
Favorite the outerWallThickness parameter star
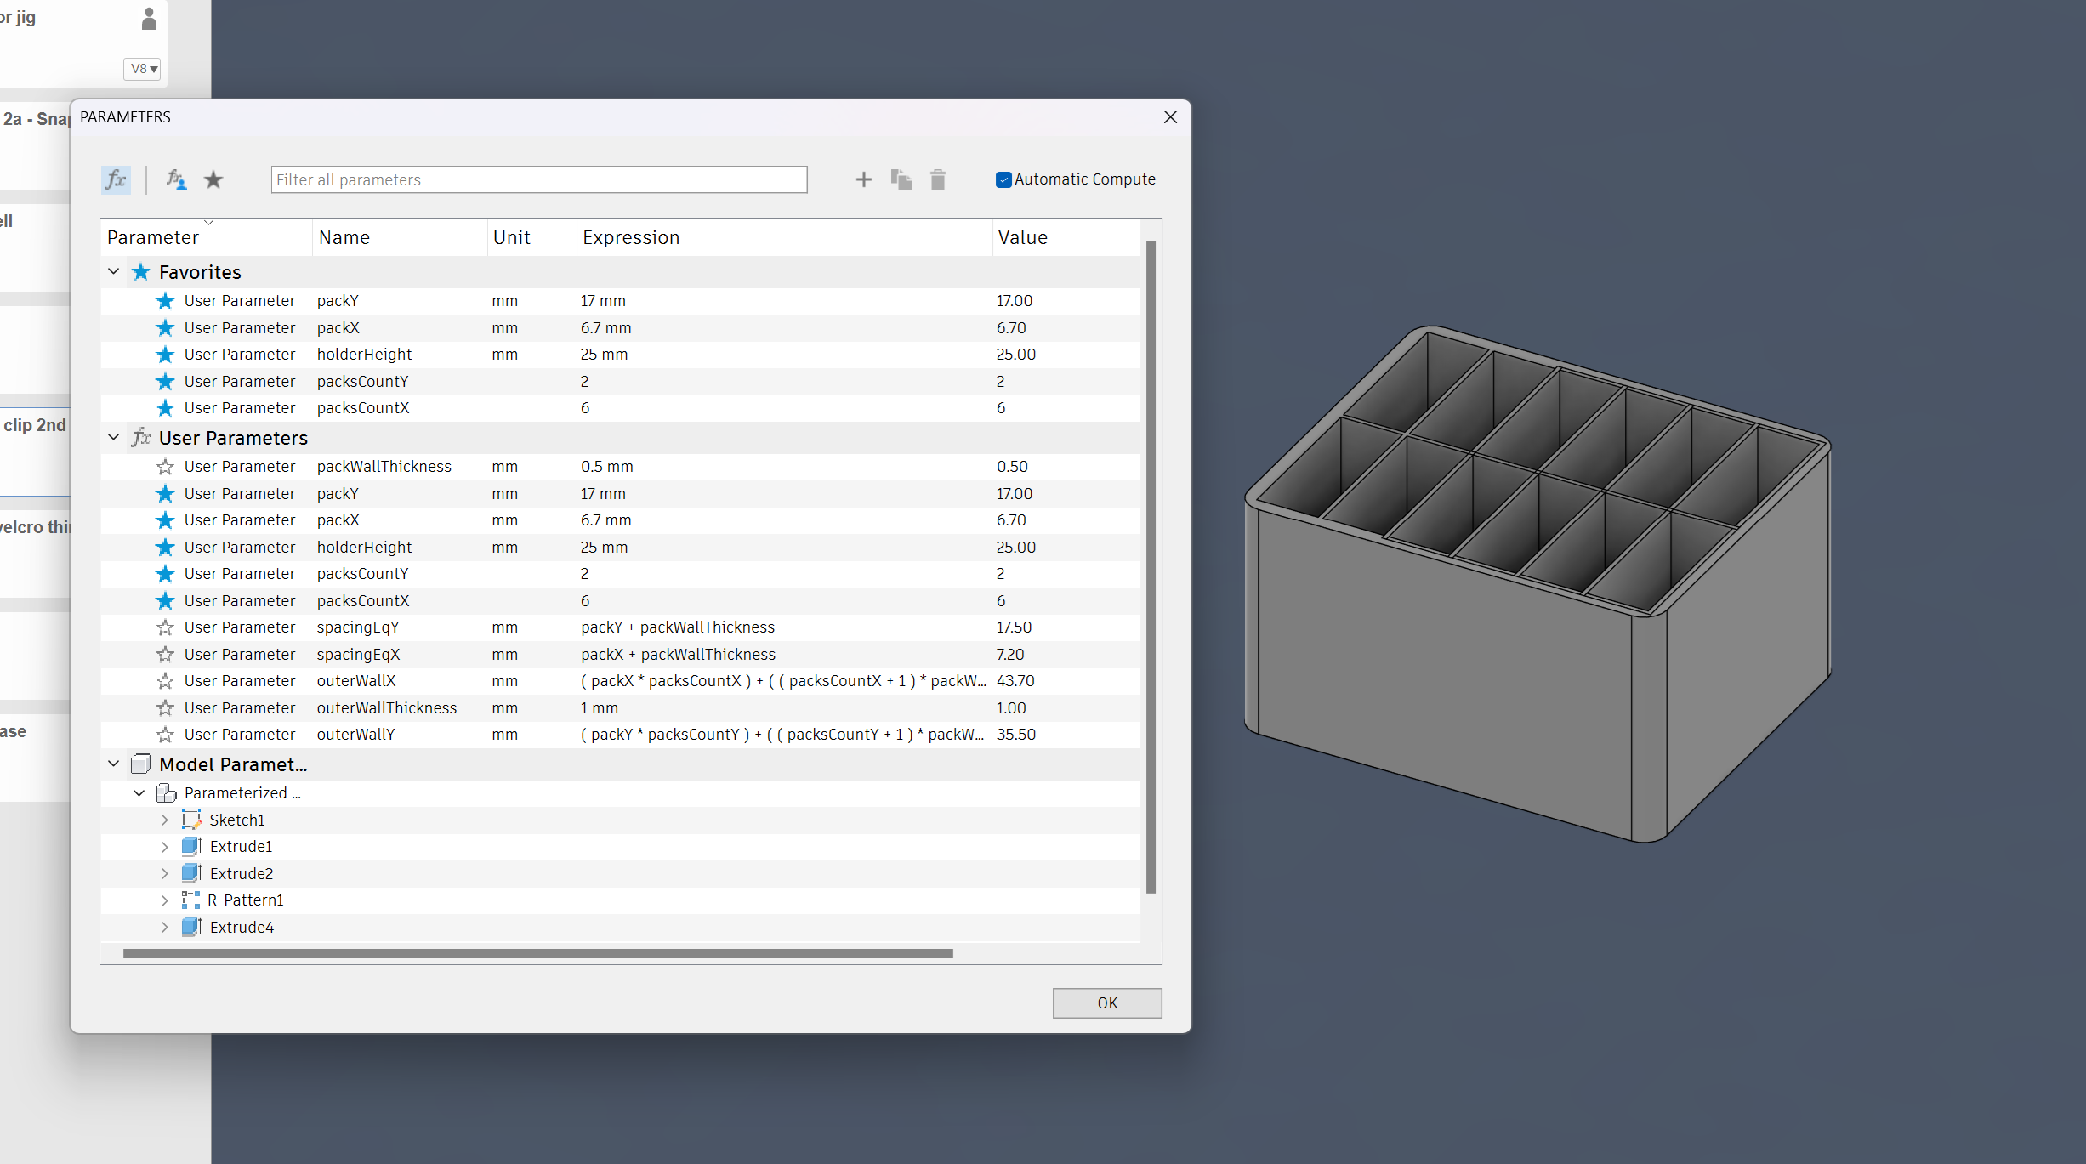click(x=165, y=708)
